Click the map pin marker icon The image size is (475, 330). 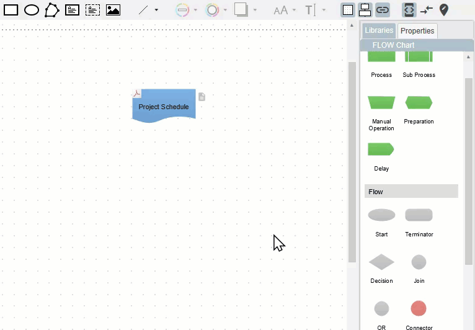click(444, 10)
